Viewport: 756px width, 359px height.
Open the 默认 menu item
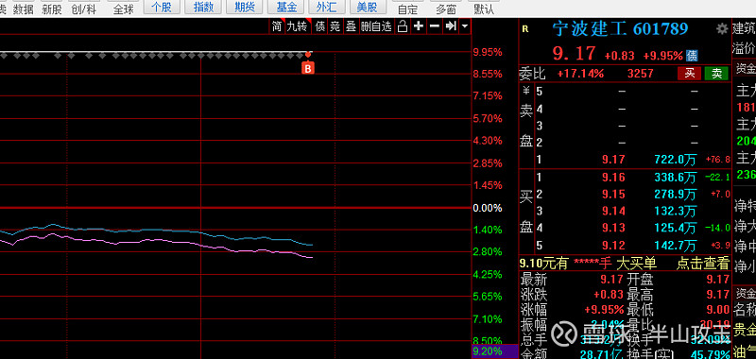(x=484, y=9)
